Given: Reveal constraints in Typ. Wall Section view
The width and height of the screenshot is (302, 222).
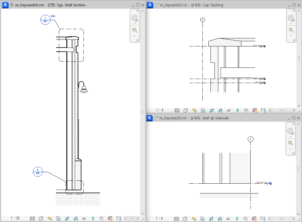Looking at the screenshot, I should pyautogui.click(x=119, y=218).
